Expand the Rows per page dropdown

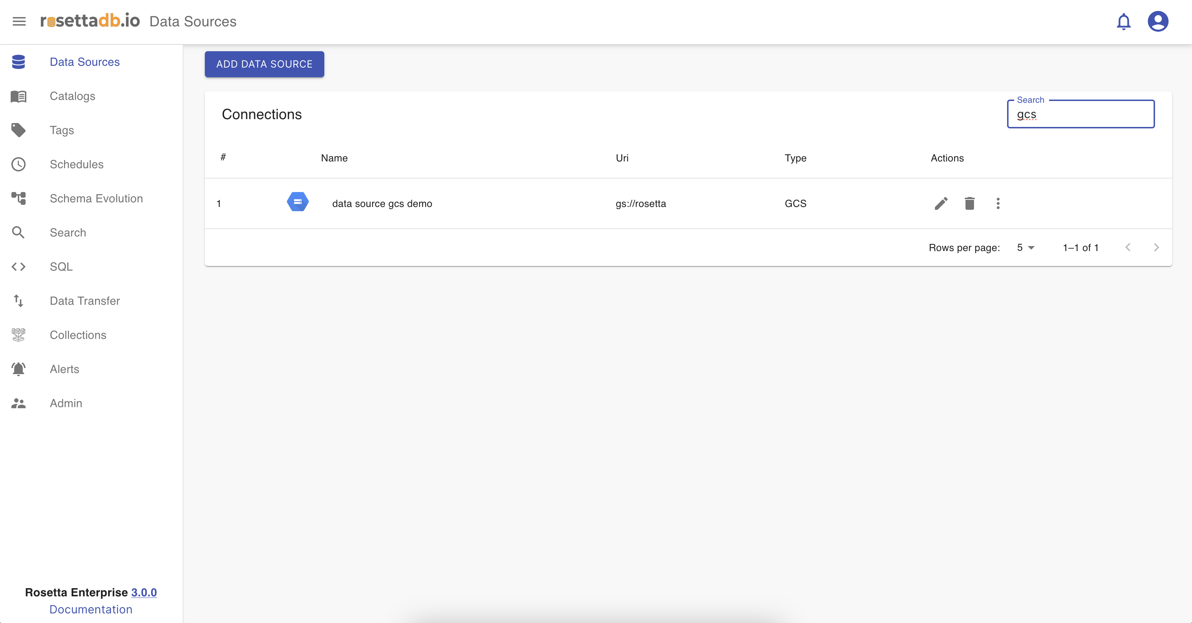click(x=1026, y=247)
